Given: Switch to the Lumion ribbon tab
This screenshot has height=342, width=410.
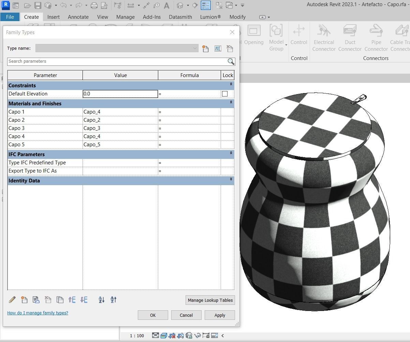Looking at the screenshot, I should click(x=210, y=17).
